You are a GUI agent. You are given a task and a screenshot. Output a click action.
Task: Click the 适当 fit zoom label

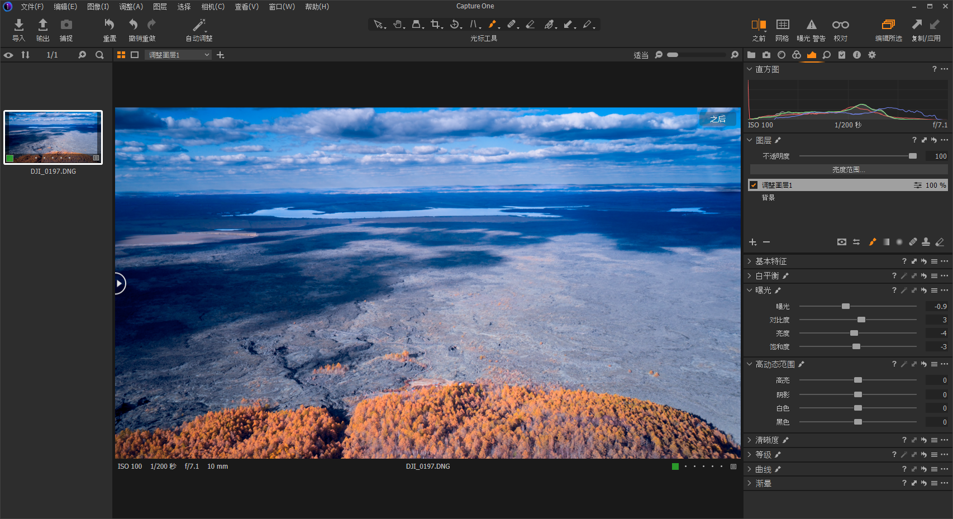pyautogui.click(x=641, y=55)
